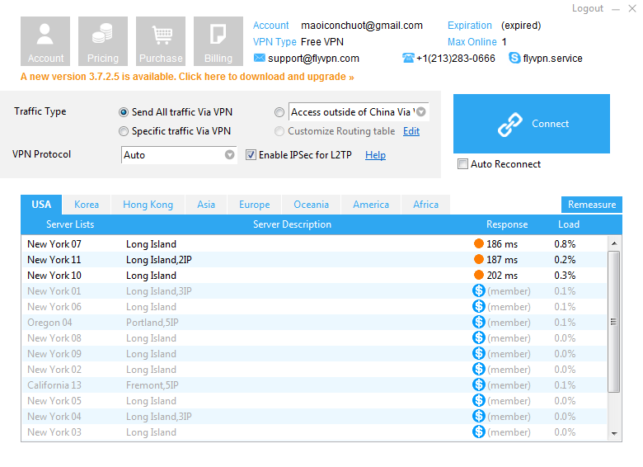Image resolution: width=643 pixels, height=467 pixels.
Task: Click the Remeasure button
Action: pyautogui.click(x=591, y=205)
